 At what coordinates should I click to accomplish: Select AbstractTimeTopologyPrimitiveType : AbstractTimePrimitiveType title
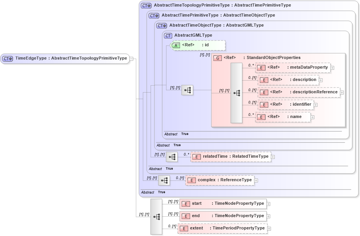click(x=223, y=5)
